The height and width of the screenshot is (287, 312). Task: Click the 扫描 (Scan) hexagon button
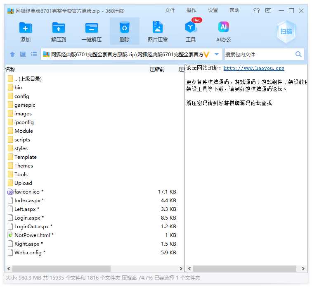tap(286, 31)
